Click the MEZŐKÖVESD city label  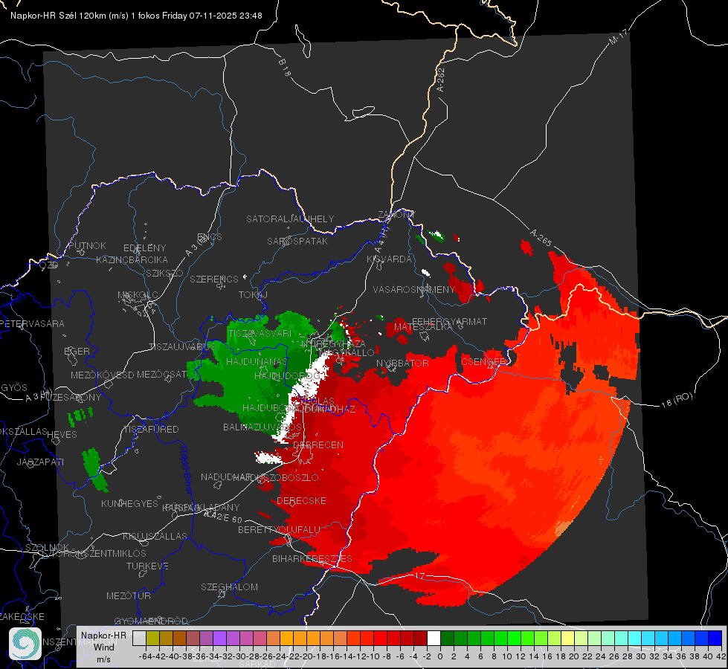(102, 375)
